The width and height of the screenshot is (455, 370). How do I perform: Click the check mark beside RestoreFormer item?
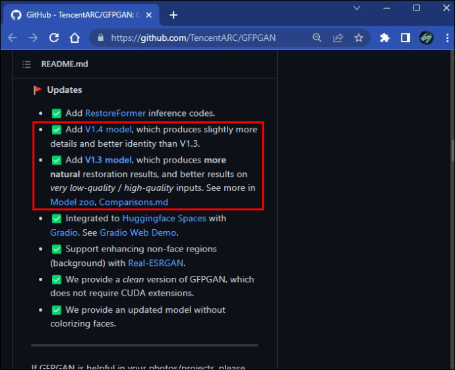(57, 113)
